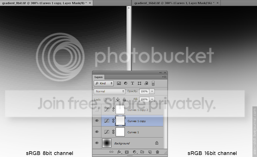Collapse the Layers panel with double arrows

click(x=160, y=73)
